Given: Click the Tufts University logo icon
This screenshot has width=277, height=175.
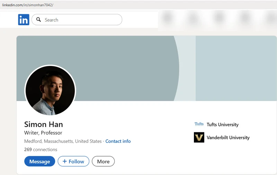Looking at the screenshot, I should (199, 124).
